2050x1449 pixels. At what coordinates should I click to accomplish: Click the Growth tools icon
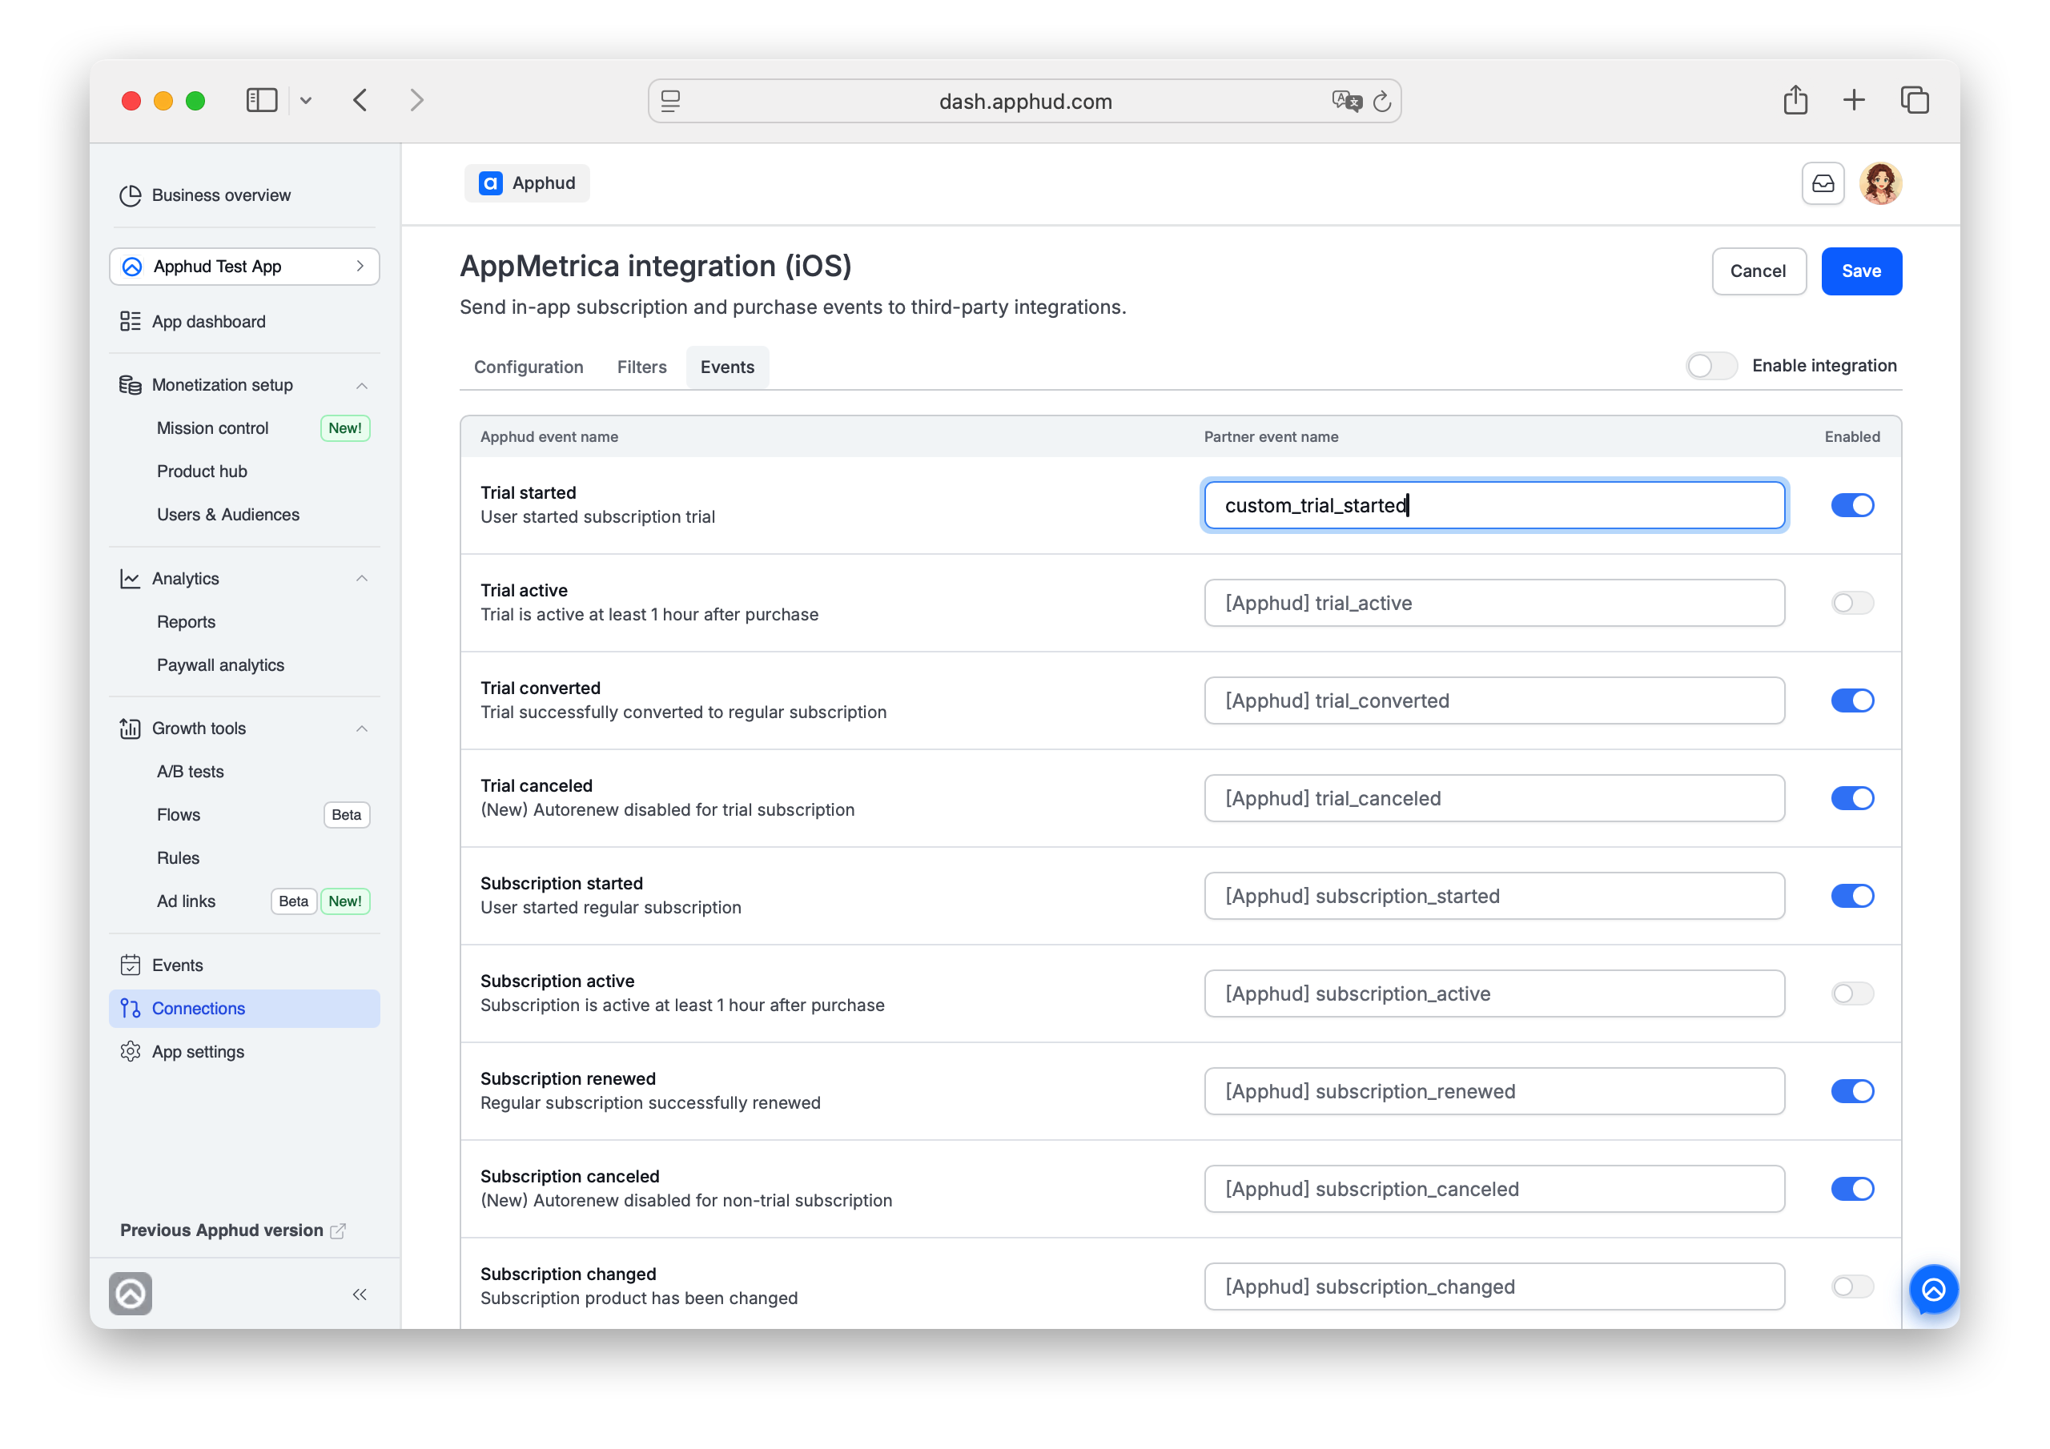coord(131,729)
